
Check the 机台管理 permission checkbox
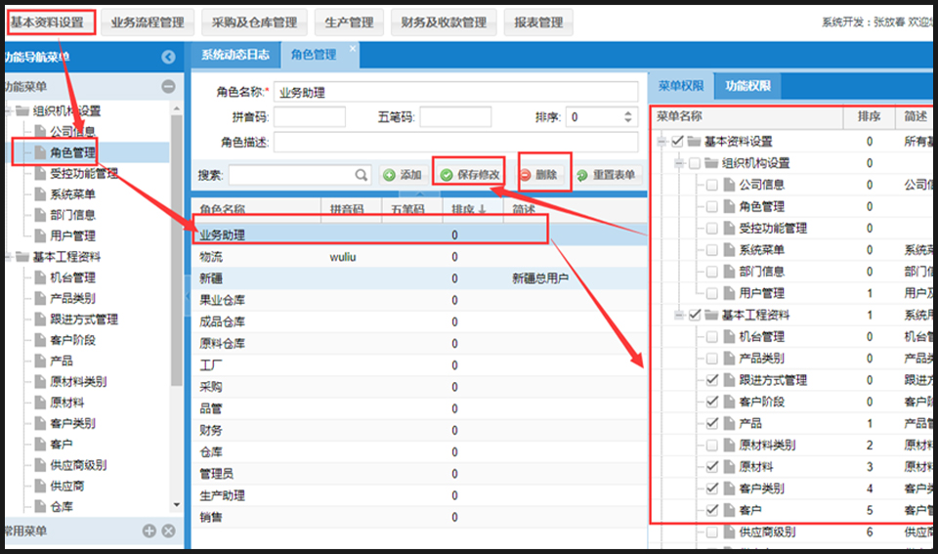712,336
